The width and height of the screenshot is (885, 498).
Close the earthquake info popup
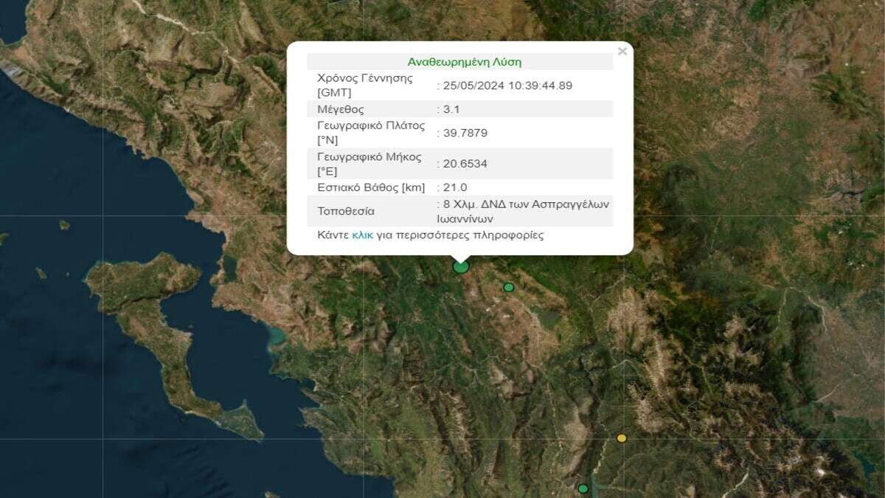click(622, 52)
